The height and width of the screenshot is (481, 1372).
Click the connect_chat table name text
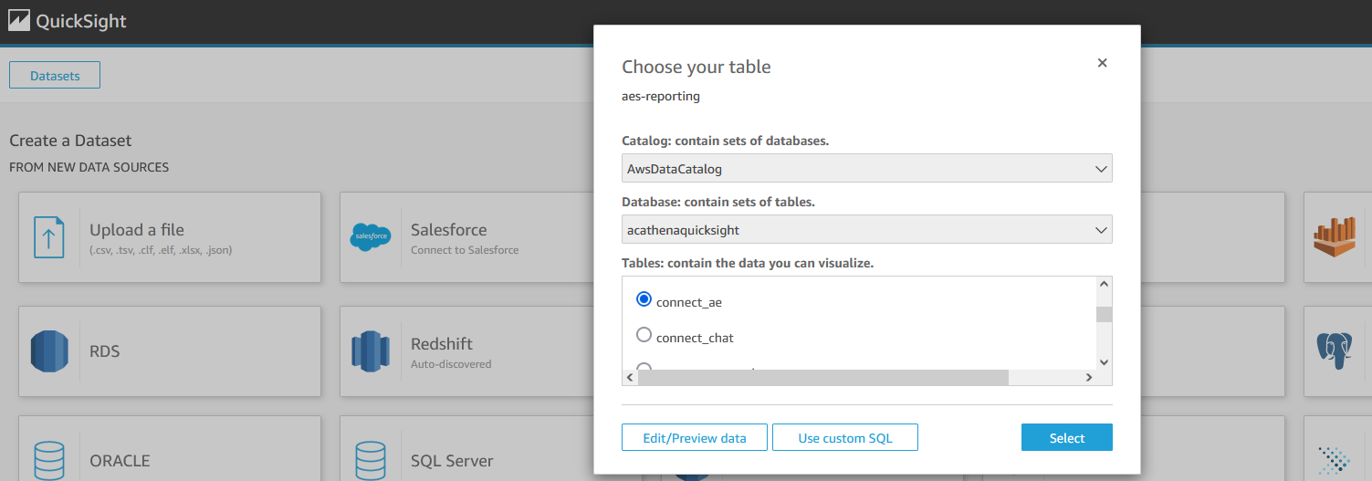click(695, 338)
